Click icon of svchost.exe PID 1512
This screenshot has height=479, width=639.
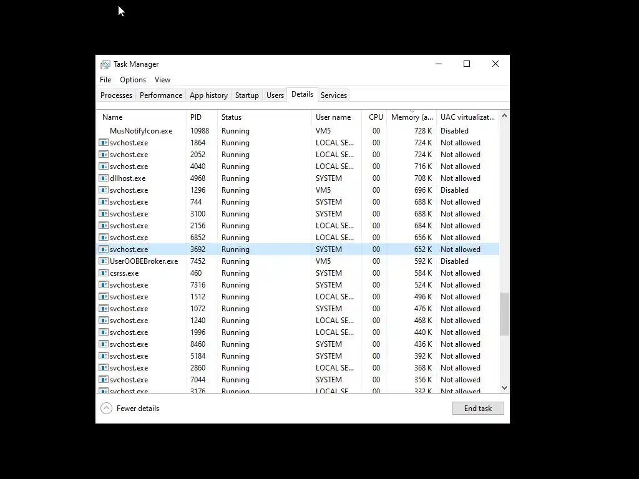pyautogui.click(x=104, y=296)
